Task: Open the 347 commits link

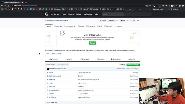Action: click(53, 59)
